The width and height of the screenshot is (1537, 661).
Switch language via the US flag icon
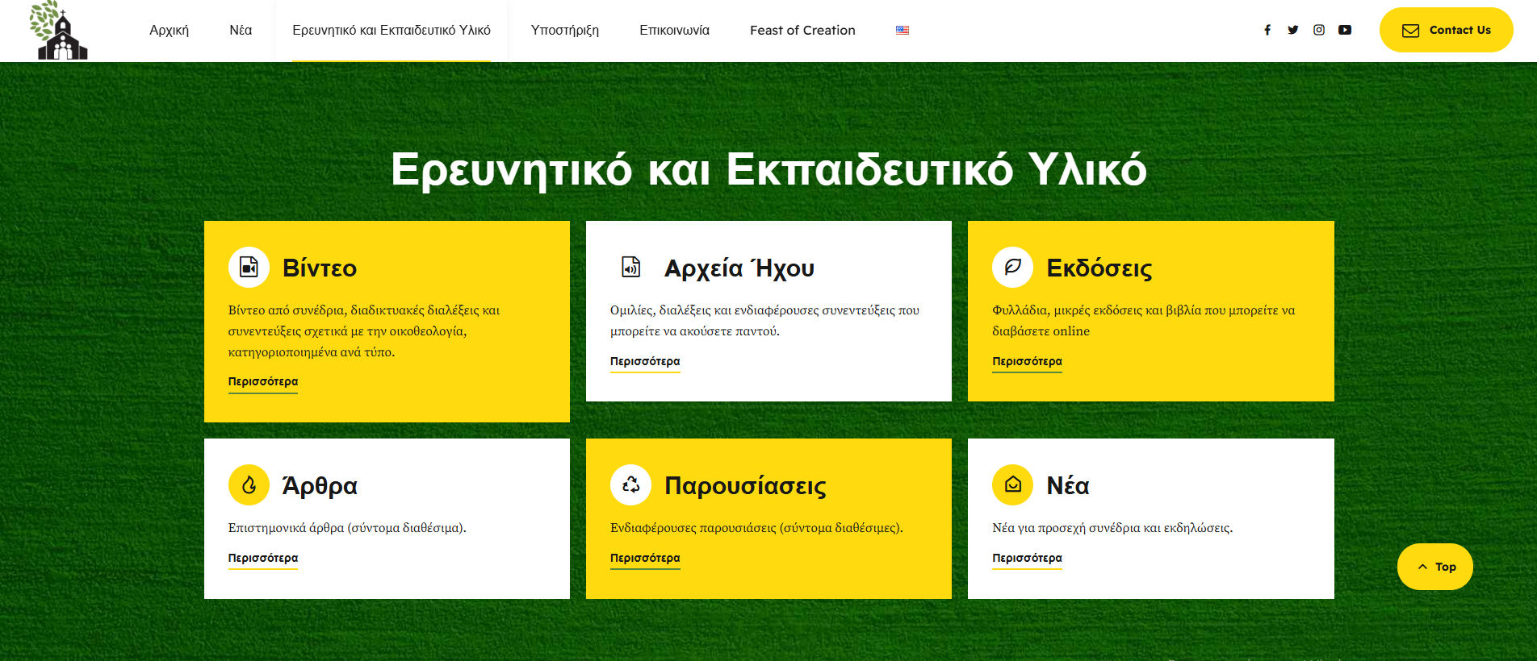point(903,30)
